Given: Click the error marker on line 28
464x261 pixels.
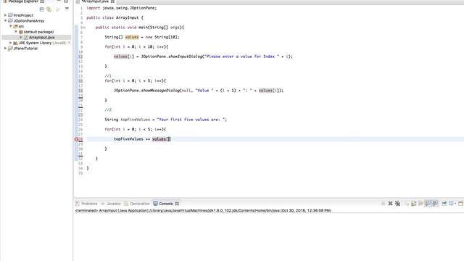Looking at the screenshot, I should (76, 139).
